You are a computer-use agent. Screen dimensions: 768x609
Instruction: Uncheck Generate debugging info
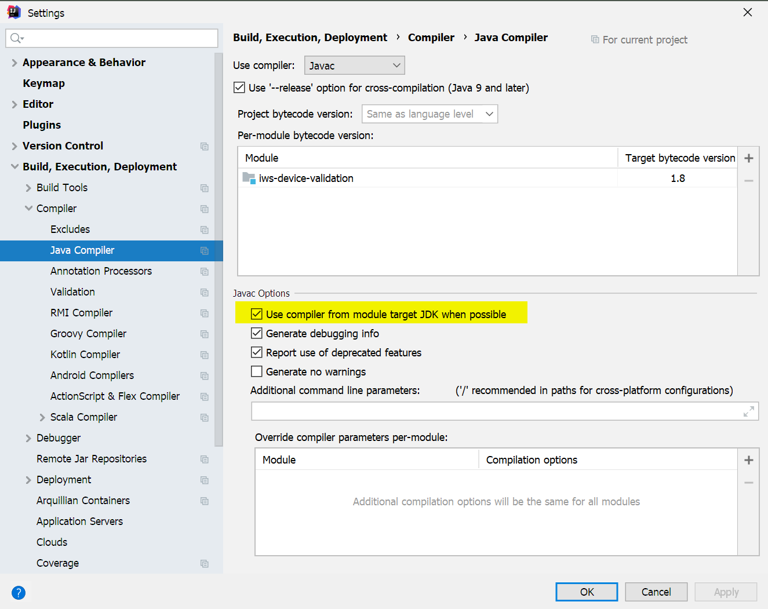click(257, 333)
